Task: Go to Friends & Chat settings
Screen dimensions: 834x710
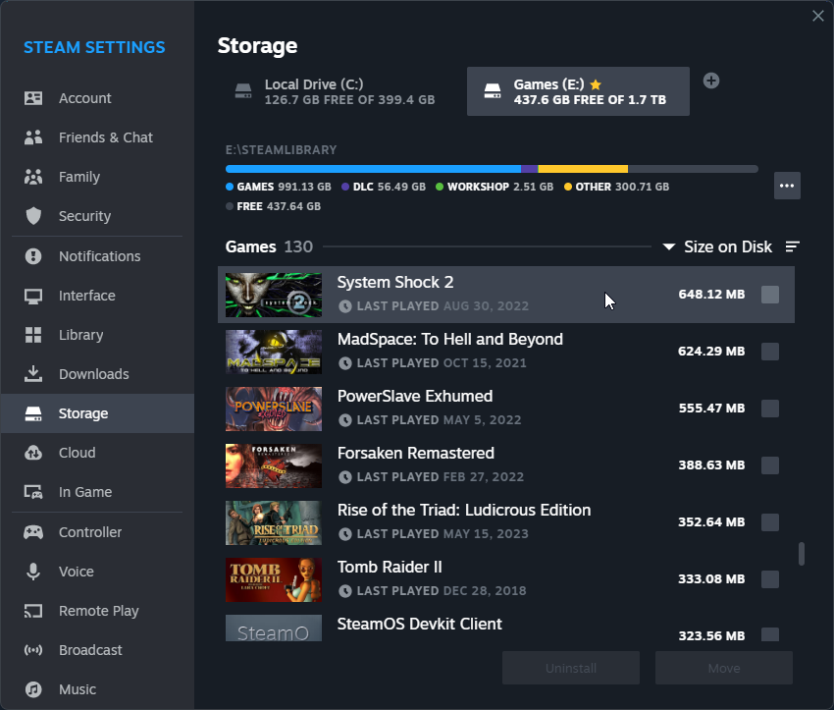Action: point(97,137)
